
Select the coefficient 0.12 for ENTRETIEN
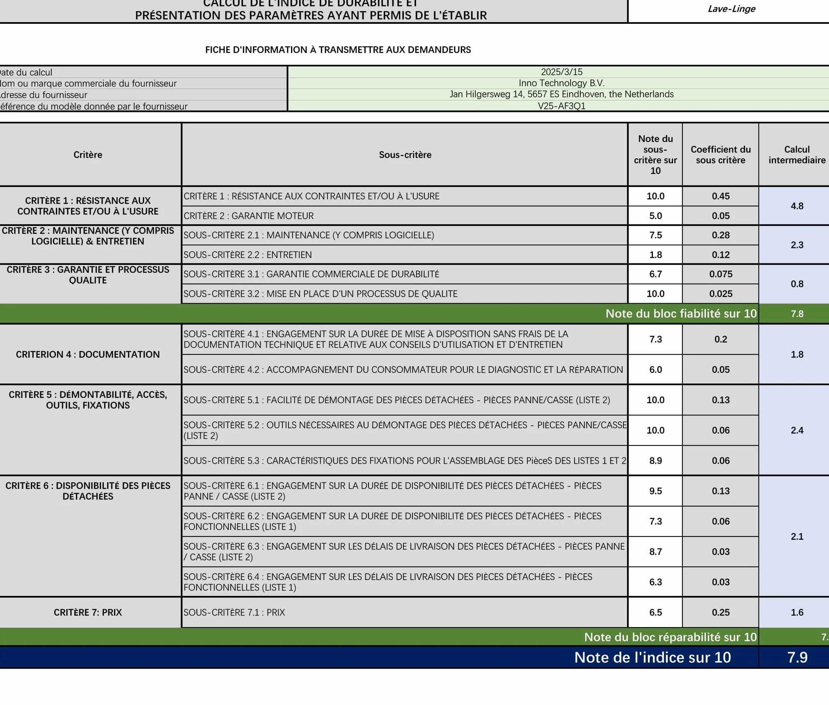[721, 255]
